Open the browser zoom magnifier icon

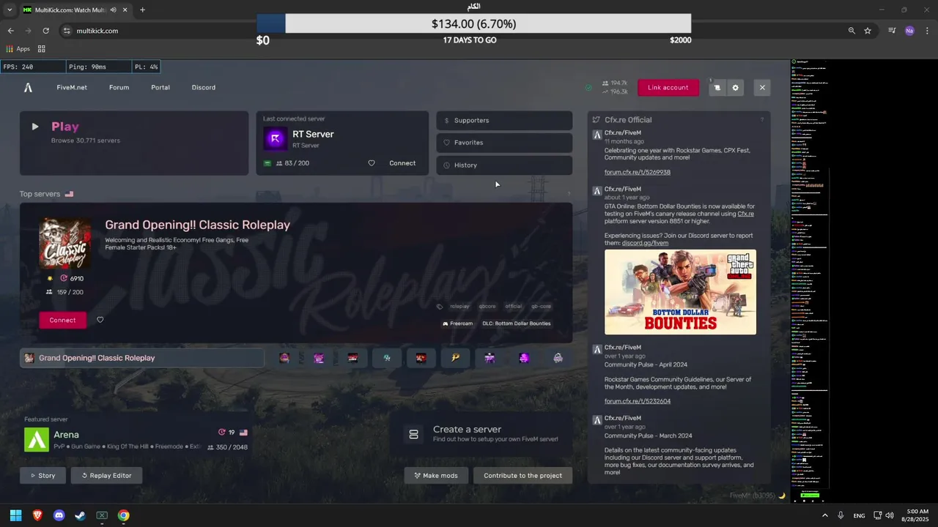852,31
